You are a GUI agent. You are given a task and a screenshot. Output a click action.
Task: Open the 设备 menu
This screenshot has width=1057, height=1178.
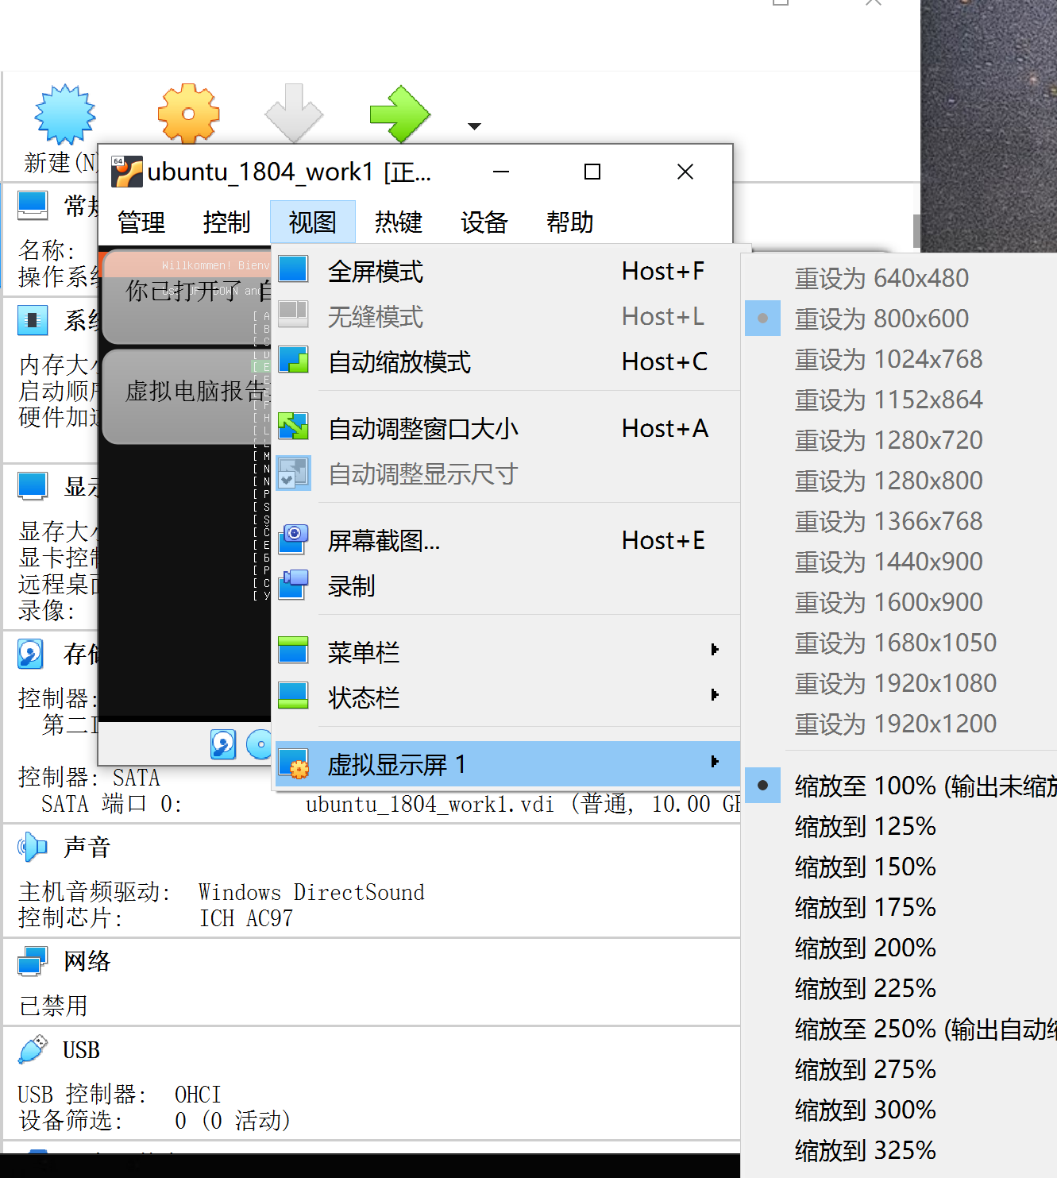pos(484,222)
